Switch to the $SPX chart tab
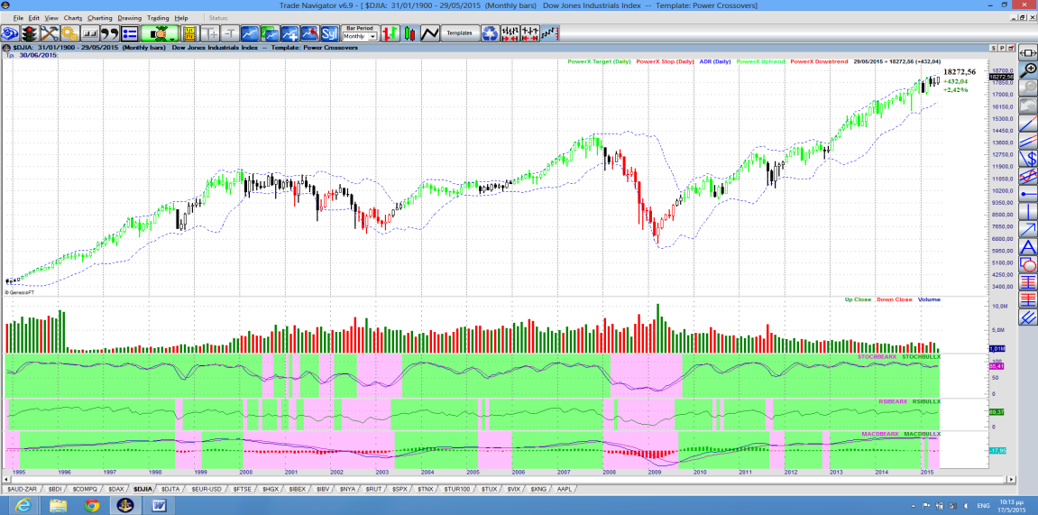The image size is (1038, 515). click(400, 489)
